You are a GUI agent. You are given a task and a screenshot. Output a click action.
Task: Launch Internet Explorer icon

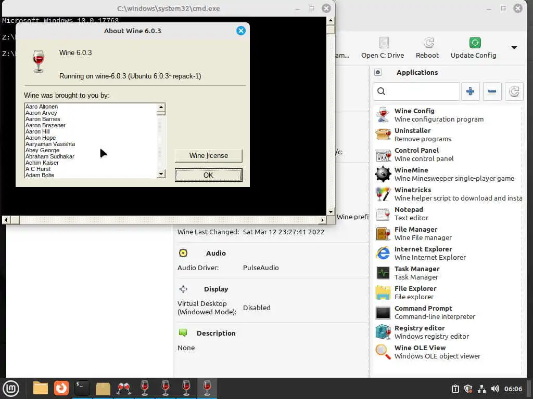click(x=383, y=253)
